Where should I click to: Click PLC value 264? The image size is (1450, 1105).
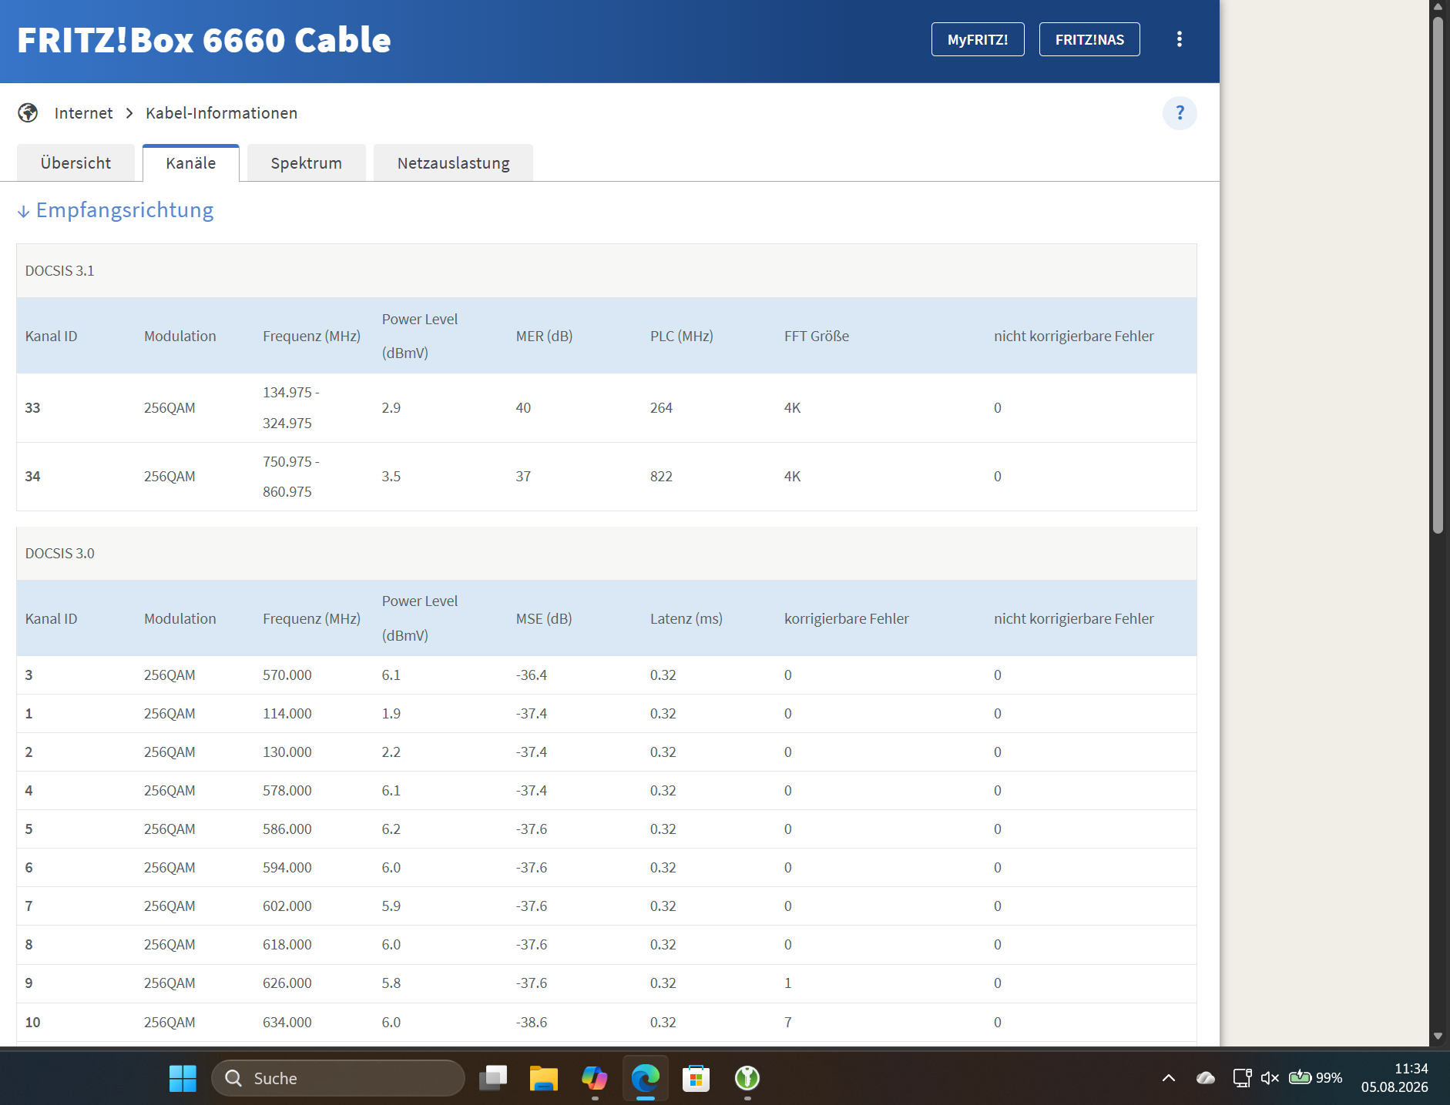tap(661, 408)
